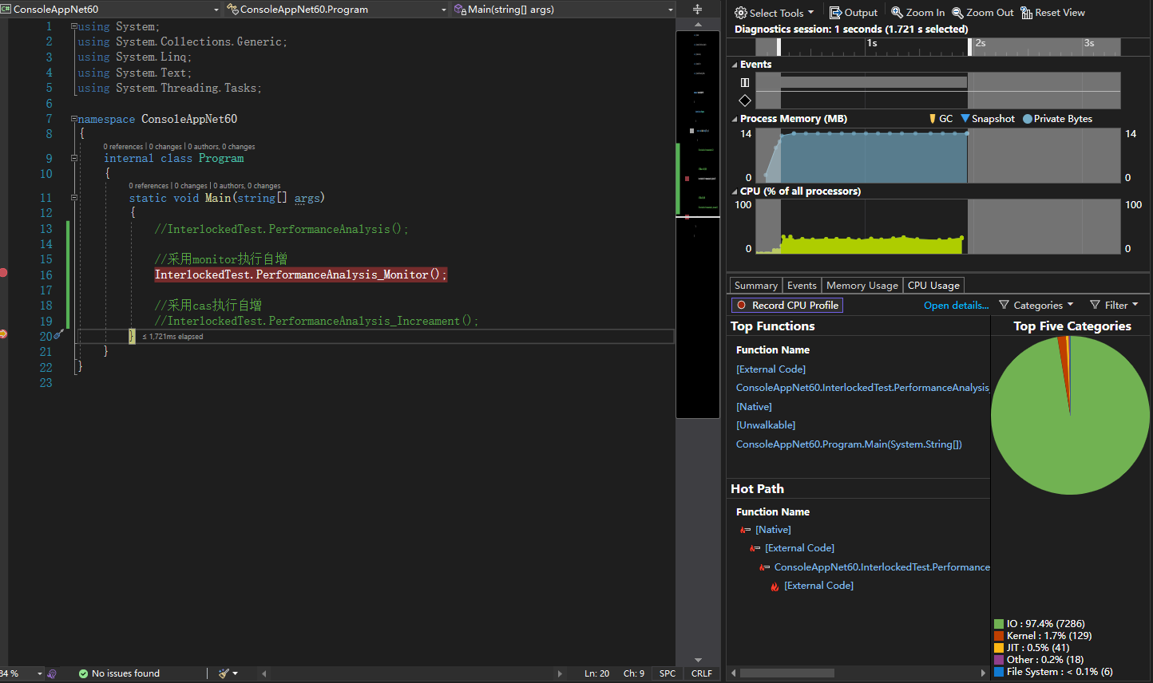Click the Filter funnel icon
This screenshot has height=683, width=1153.
[1095, 305]
